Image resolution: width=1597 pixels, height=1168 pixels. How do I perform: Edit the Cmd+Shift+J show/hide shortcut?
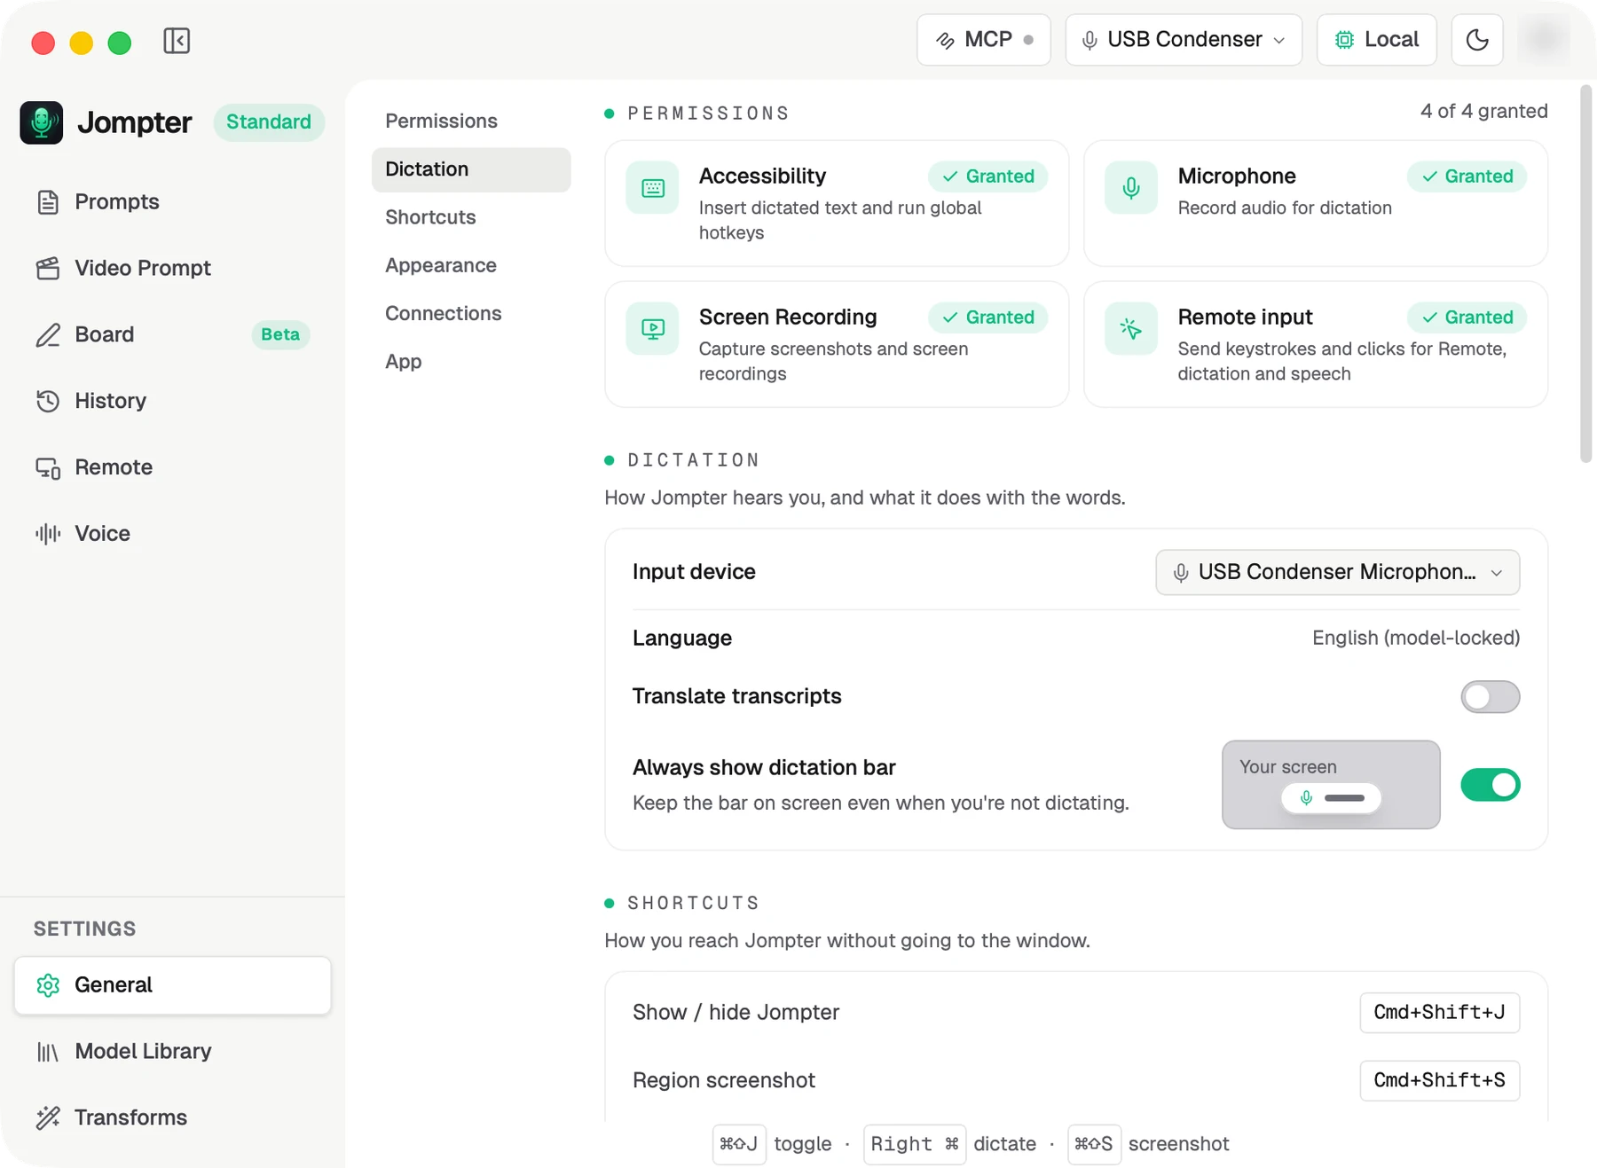point(1439,1013)
